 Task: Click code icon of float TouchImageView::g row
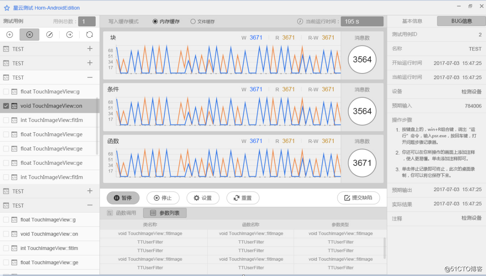point(14,92)
